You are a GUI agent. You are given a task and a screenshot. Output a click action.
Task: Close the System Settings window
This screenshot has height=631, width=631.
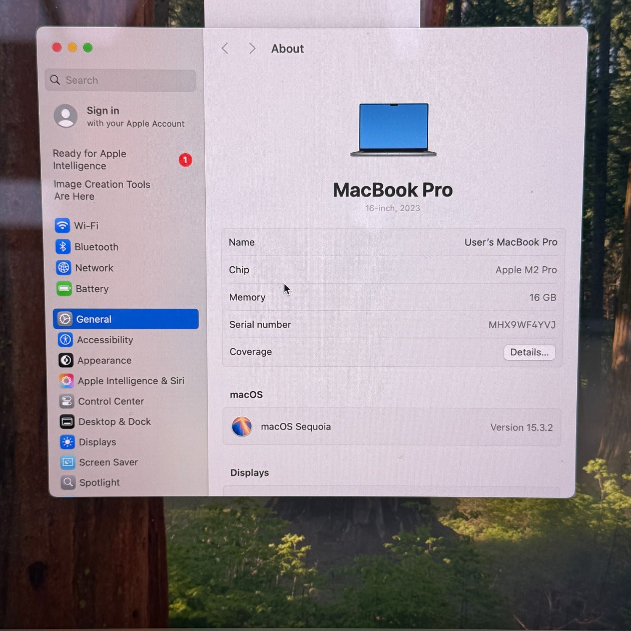click(x=57, y=48)
